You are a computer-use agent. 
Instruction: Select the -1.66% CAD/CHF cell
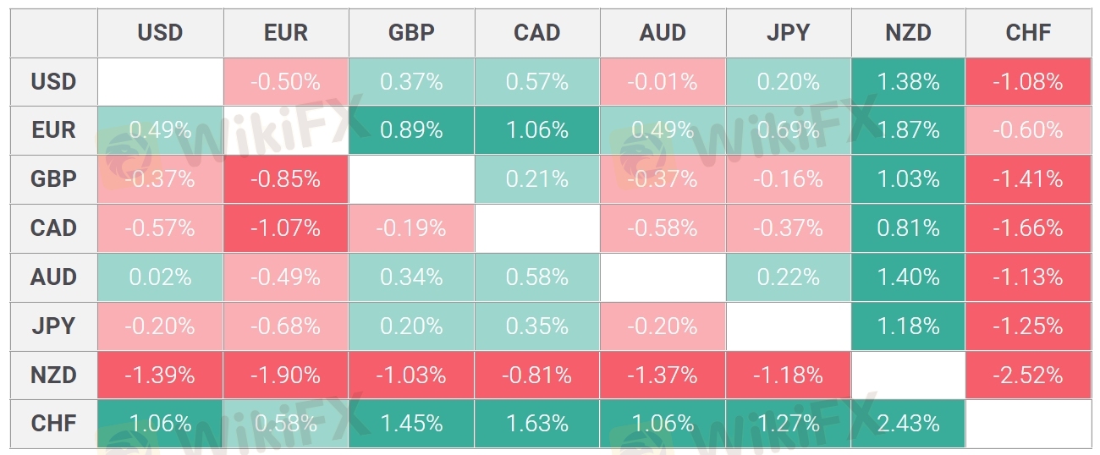tap(1028, 228)
